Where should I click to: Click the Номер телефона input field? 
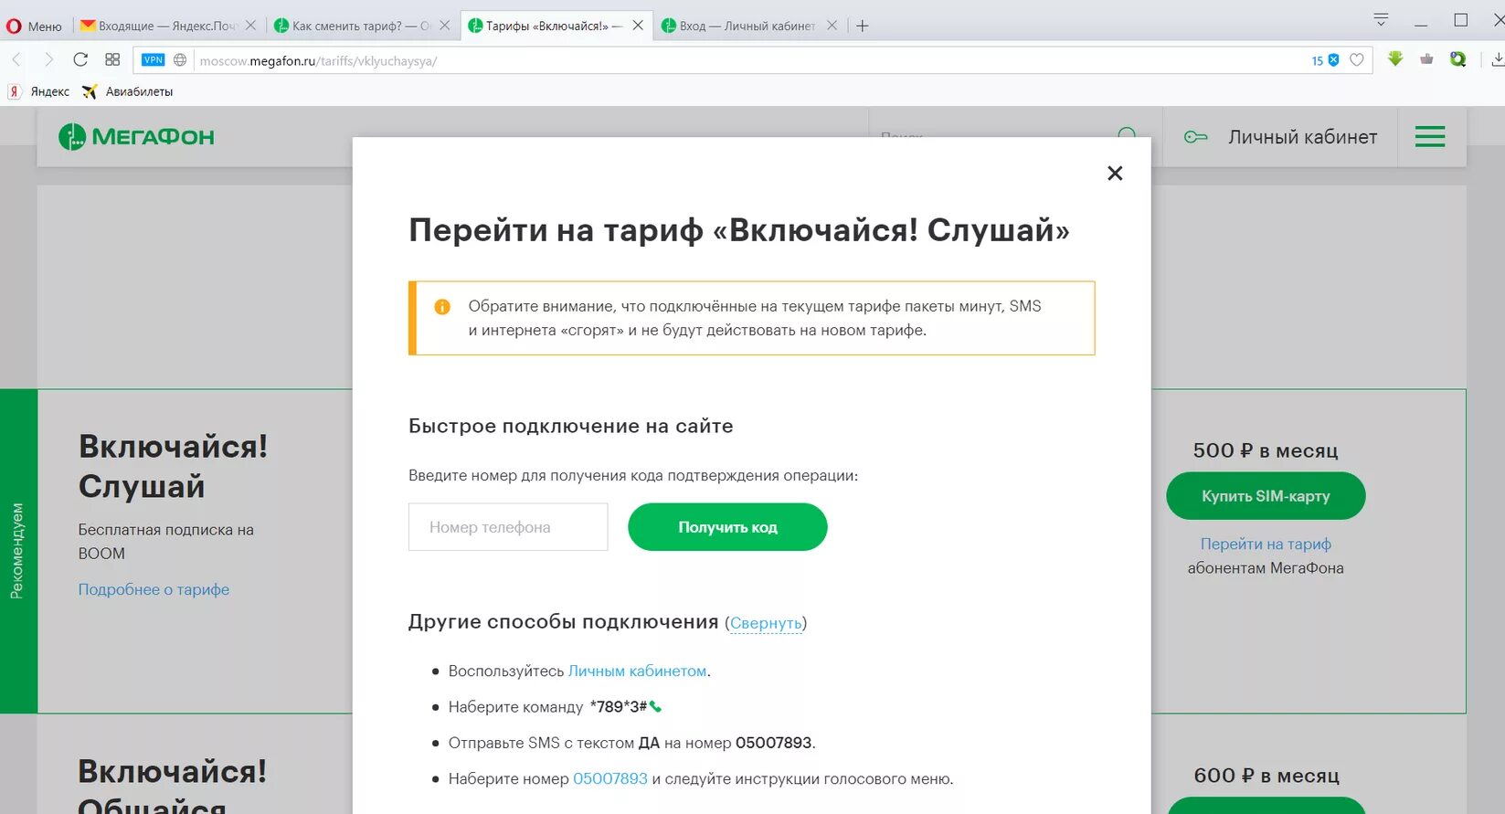508,527
